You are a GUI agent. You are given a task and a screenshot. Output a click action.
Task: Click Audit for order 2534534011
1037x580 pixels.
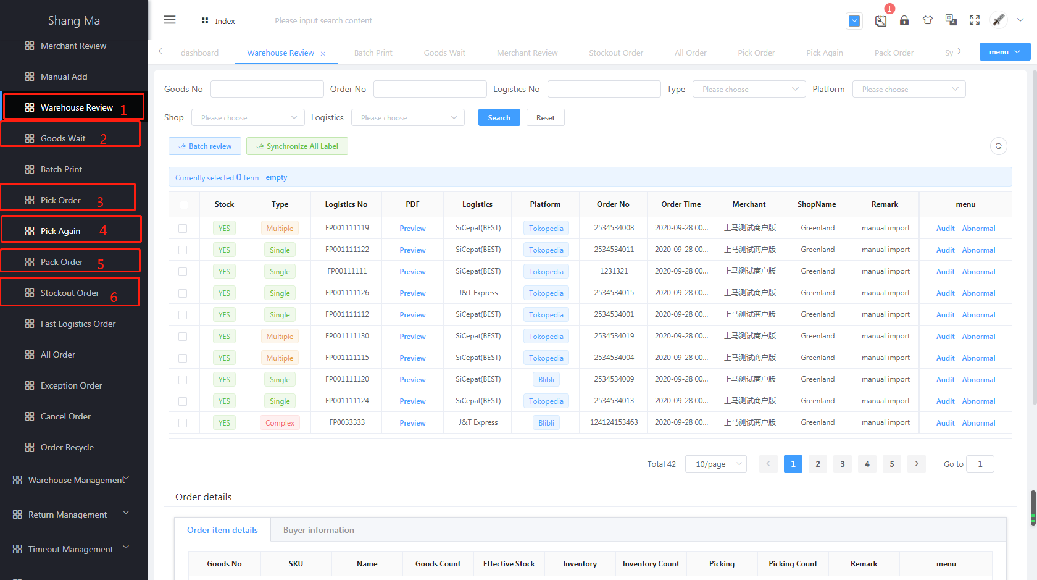coord(945,250)
